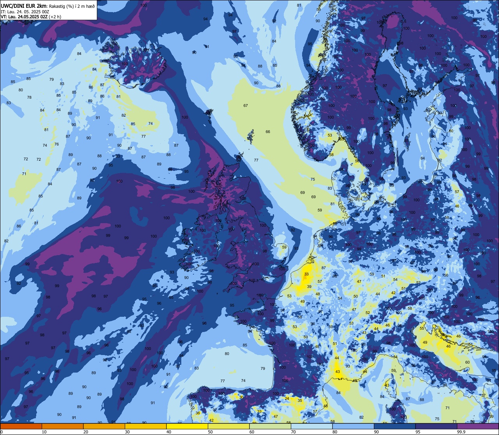Screen dimensions: 499x435
Task: Select the purple above-99.9 legend swatch
Action: [478, 426]
